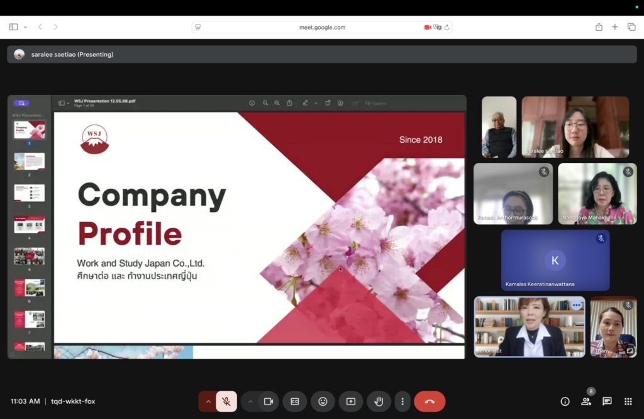Select page 7 thumbnail in sidebar
Screen dimensions: 644x419
click(30, 320)
